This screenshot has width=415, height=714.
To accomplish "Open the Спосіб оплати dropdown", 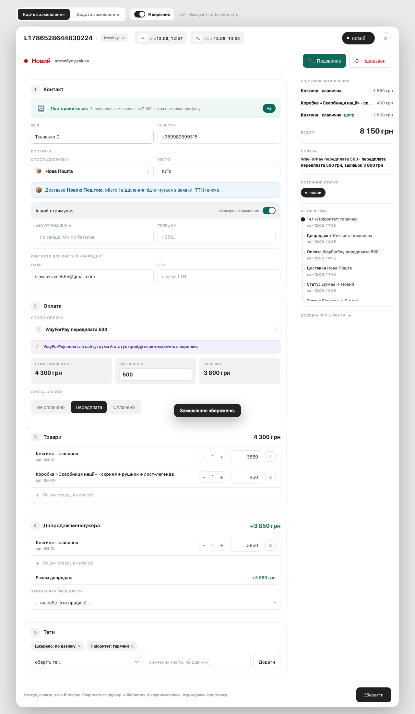I will [156, 329].
